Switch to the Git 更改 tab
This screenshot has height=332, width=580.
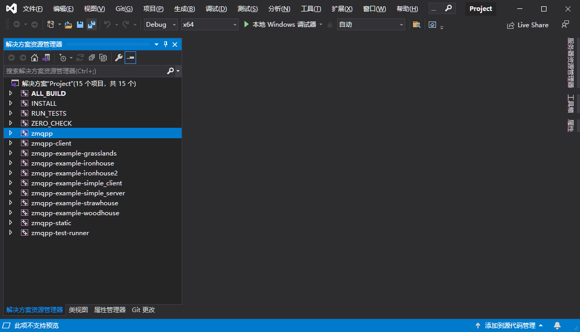[143, 310]
